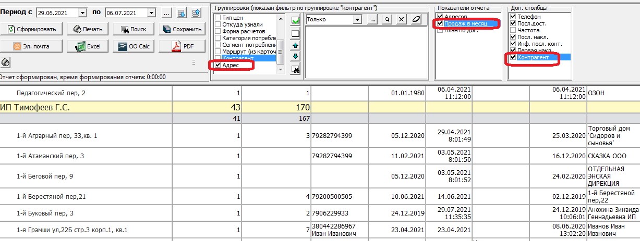The width and height of the screenshot is (640, 241).
Task: Select the ИП Тимофеев Г.С. group row
Action: (x=37, y=107)
